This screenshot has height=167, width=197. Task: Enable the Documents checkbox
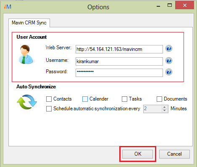point(159,99)
